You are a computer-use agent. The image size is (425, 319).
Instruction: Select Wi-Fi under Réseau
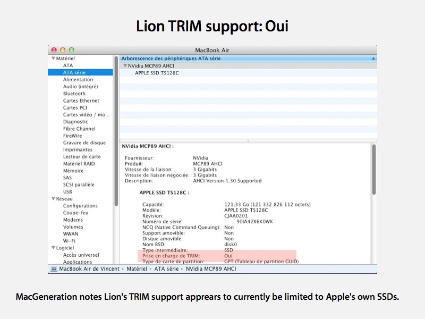69,241
